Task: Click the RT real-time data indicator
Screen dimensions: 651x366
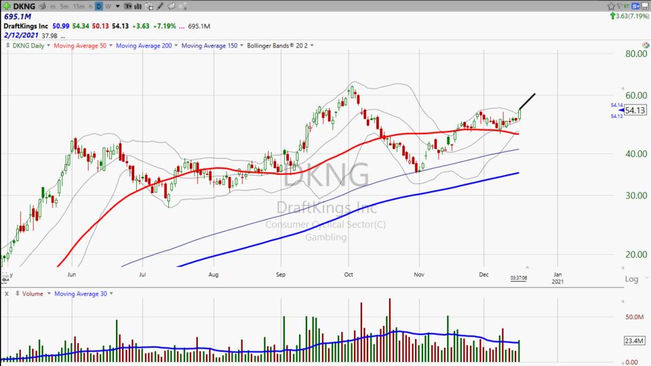Action: tap(626, 6)
